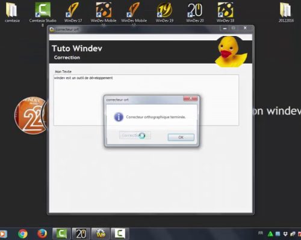The width and height of the screenshot is (301, 240).
Task: Click the 'Mon Texte' label
Action: pyautogui.click(x=63, y=71)
